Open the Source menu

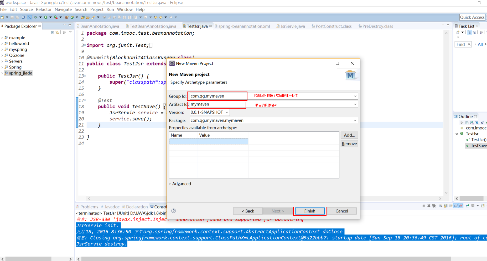(26, 9)
